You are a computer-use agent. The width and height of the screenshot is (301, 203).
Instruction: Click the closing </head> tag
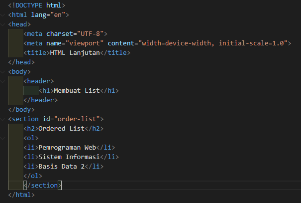21,62
